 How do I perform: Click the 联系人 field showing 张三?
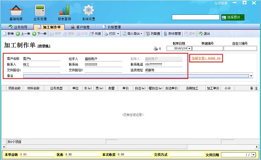pos(41,65)
